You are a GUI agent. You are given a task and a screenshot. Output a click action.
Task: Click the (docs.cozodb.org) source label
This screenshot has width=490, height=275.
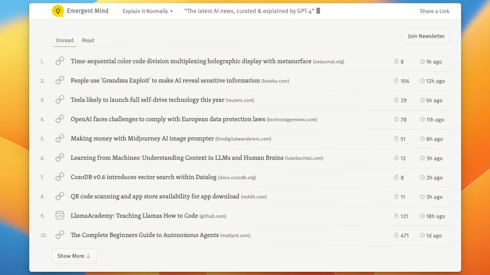[237, 178]
